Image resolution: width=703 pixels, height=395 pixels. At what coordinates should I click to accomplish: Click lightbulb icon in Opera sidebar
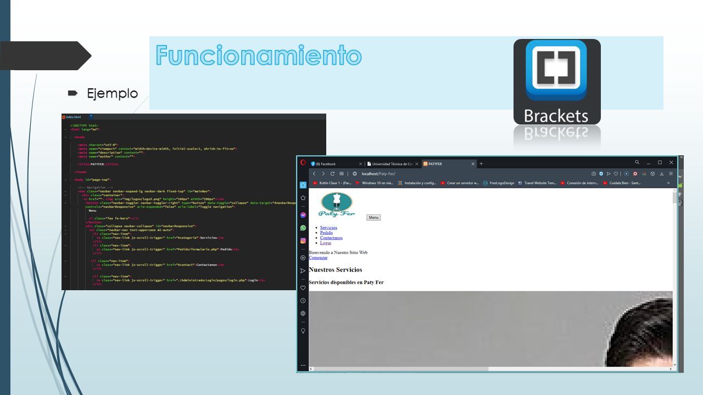(303, 331)
